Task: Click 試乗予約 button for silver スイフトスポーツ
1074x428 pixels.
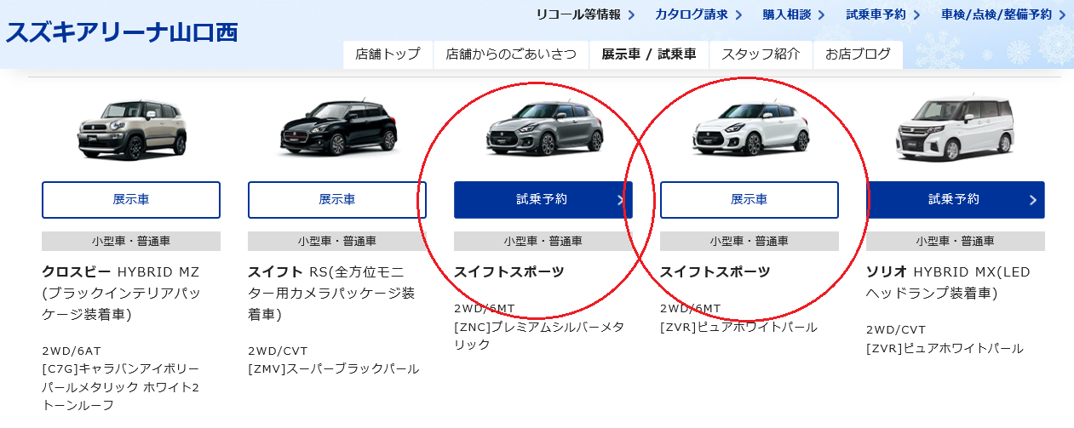Action: click(543, 200)
